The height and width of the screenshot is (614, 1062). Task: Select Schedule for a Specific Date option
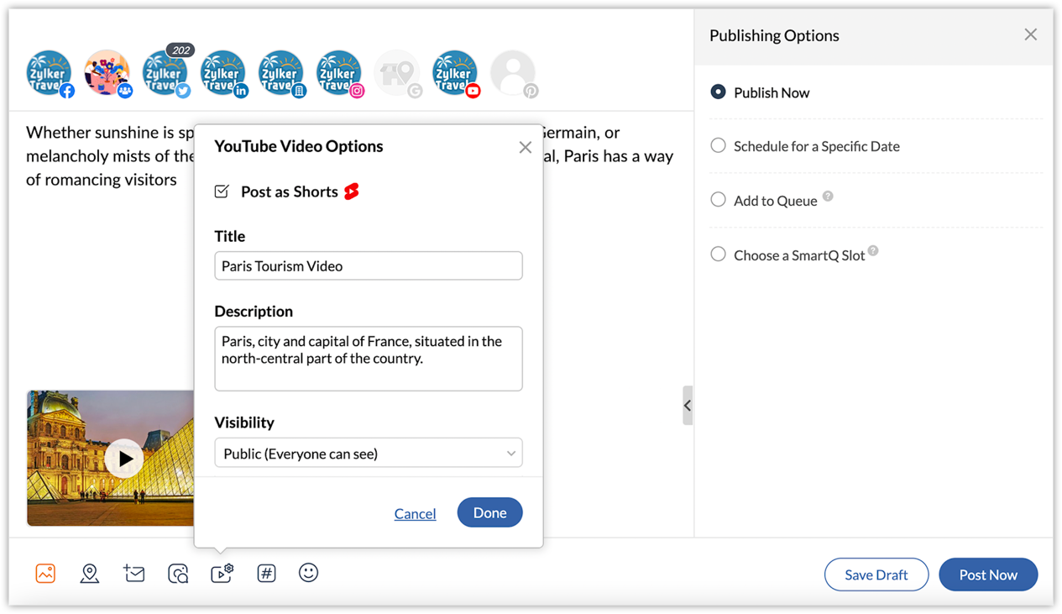coord(718,145)
